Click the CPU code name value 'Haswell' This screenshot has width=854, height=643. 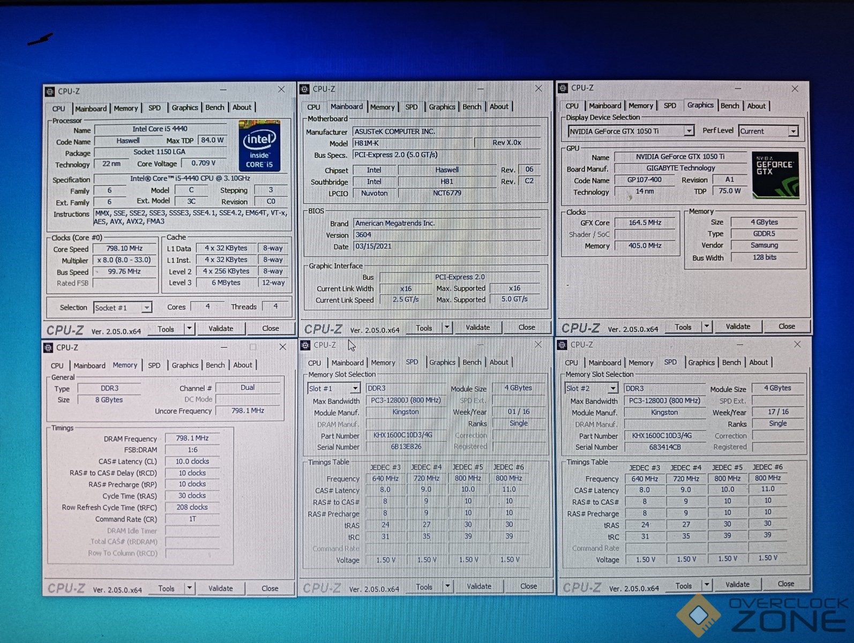click(128, 141)
